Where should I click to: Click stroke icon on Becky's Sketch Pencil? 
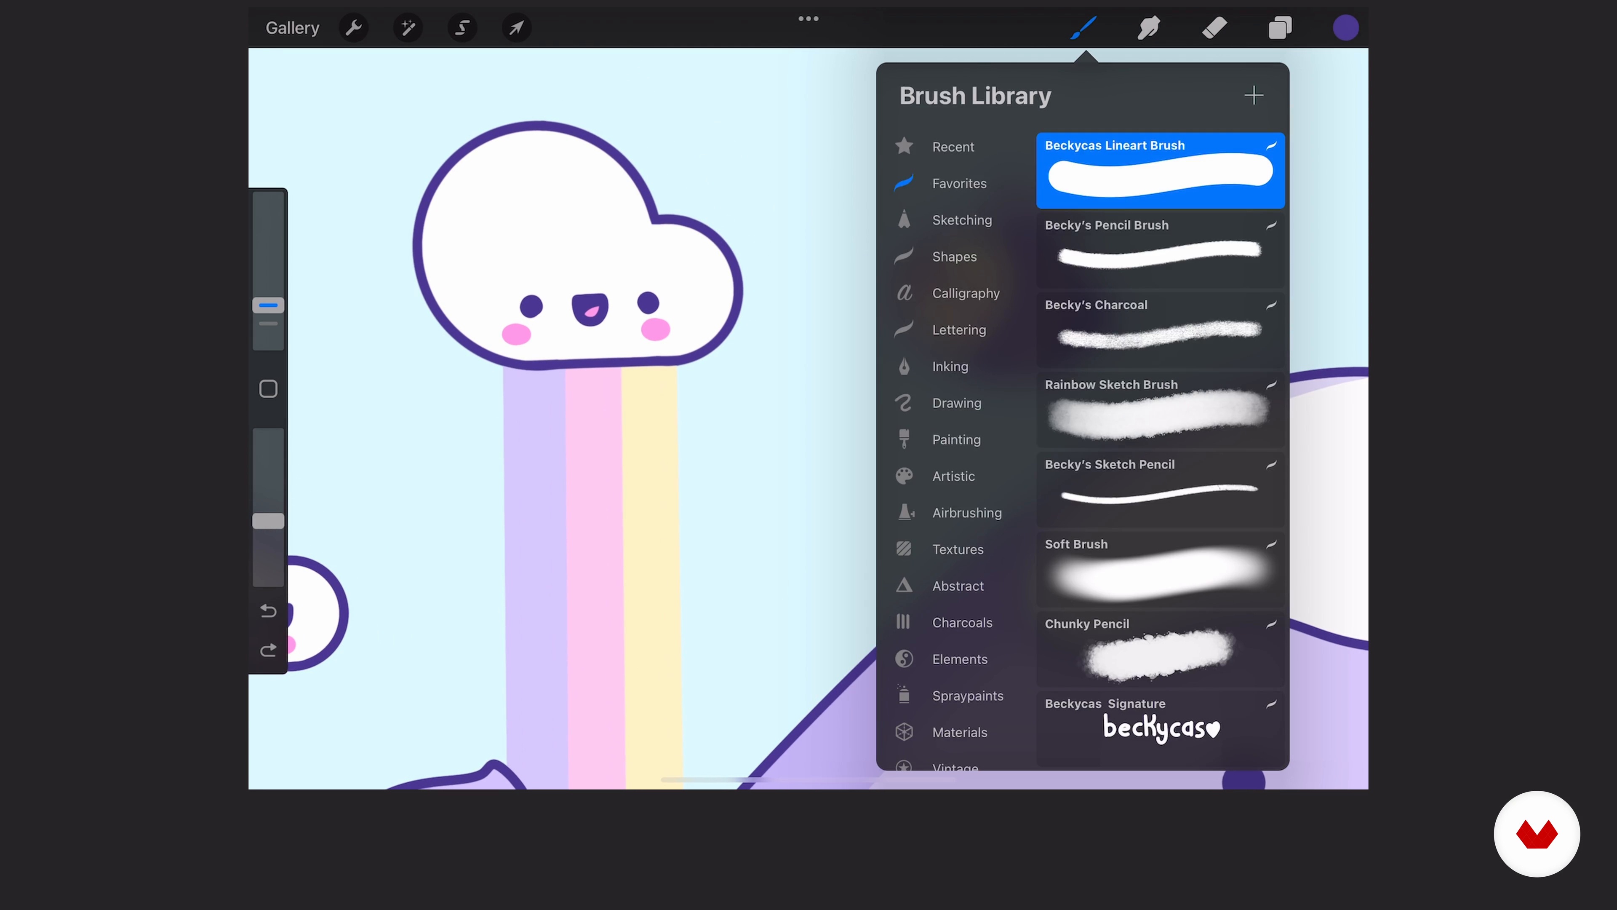click(x=1271, y=465)
